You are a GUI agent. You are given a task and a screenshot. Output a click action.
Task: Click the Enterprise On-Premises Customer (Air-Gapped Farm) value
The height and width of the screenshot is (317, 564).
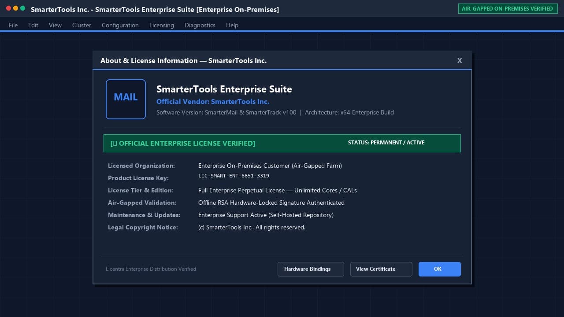(270, 166)
